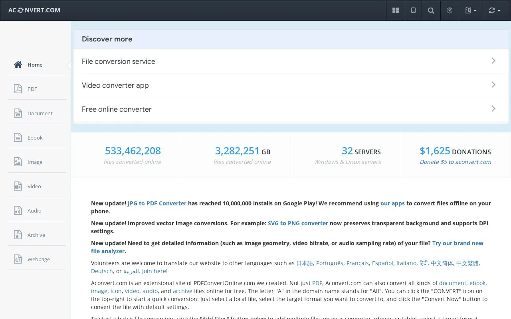Expand the language translate dropdown
The height and width of the screenshot is (319, 511).
[471, 10]
